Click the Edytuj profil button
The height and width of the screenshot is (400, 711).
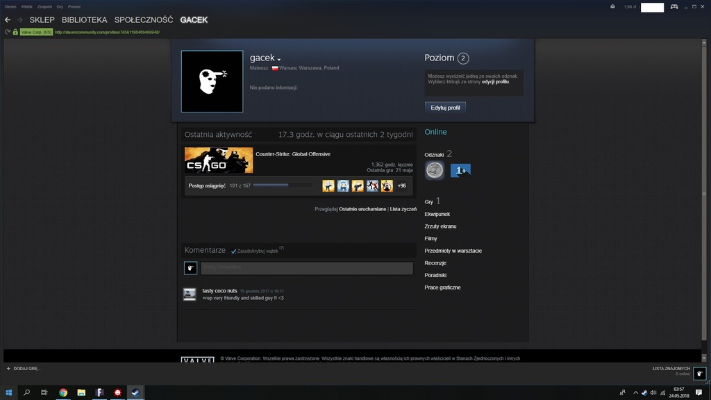point(445,108)
